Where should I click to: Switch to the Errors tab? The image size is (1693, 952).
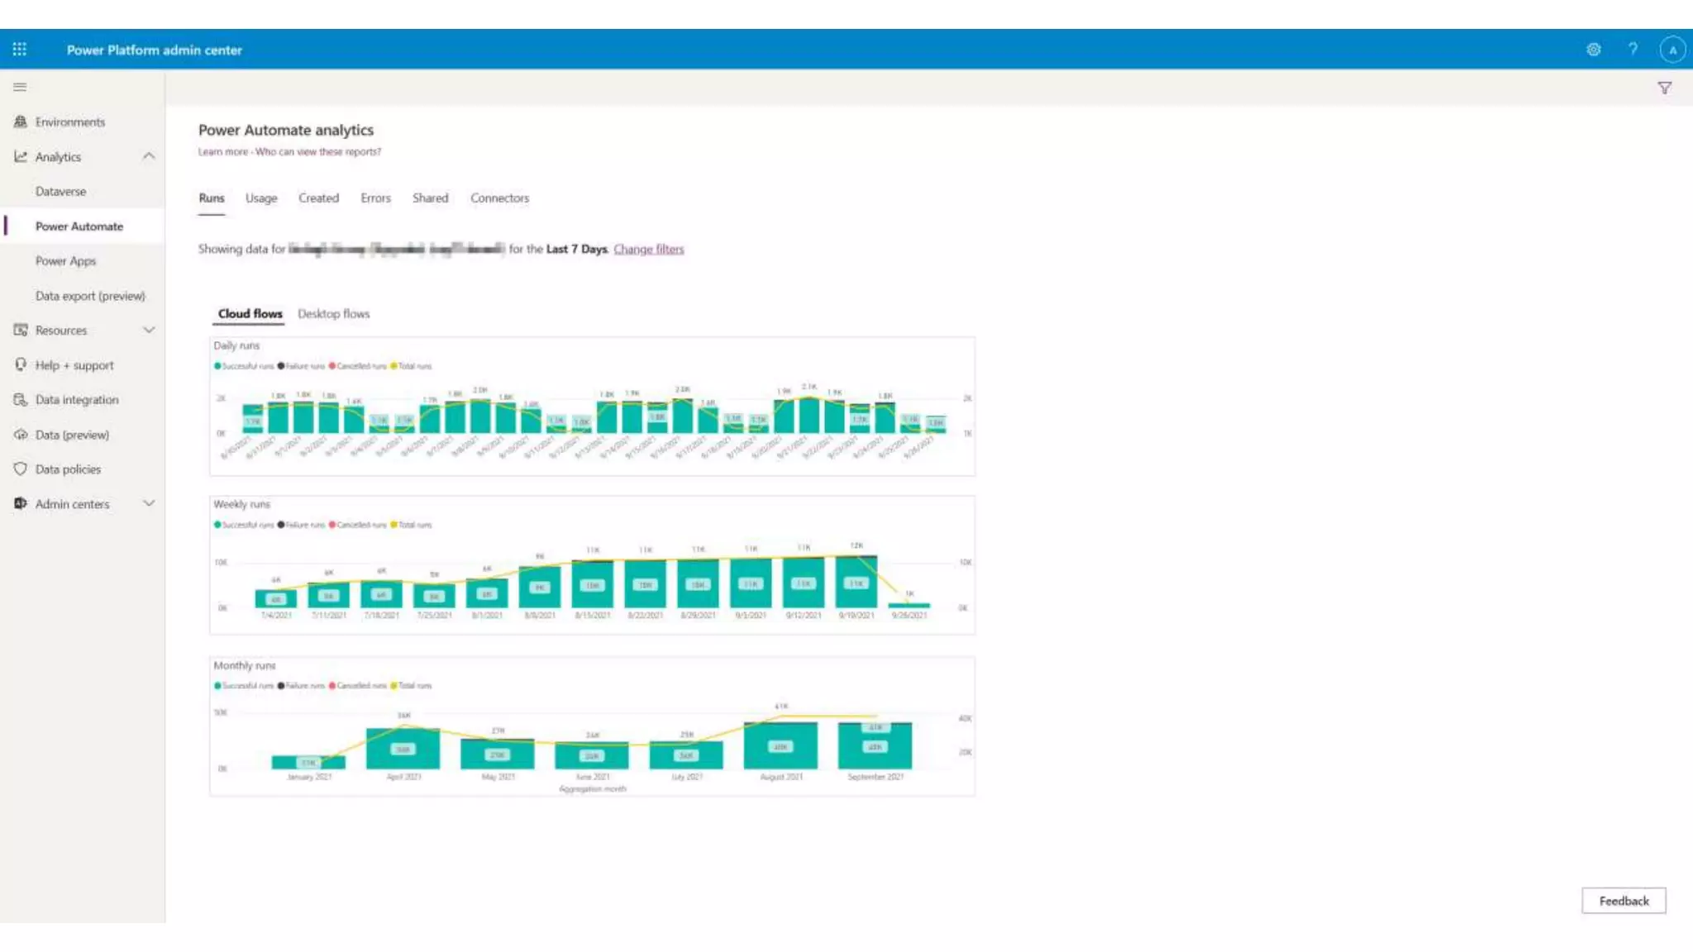point(375,198)
